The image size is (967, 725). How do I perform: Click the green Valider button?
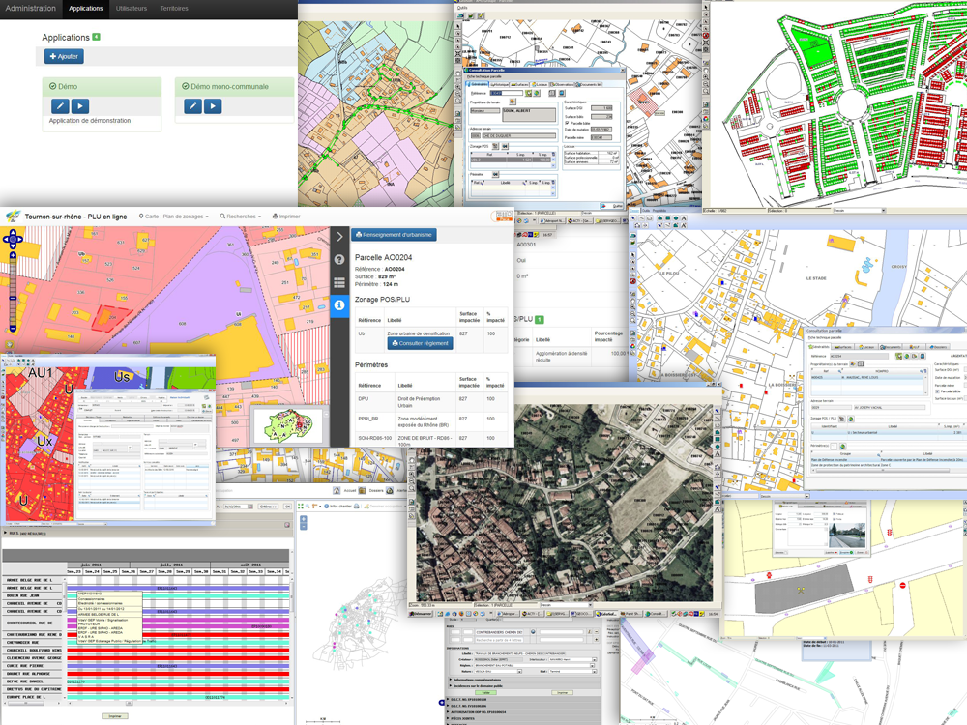486,693
